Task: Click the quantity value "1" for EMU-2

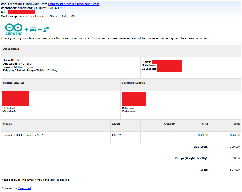Action: pos(175,135)
